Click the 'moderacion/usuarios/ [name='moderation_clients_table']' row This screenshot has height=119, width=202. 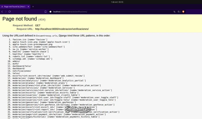click(46, 95)
